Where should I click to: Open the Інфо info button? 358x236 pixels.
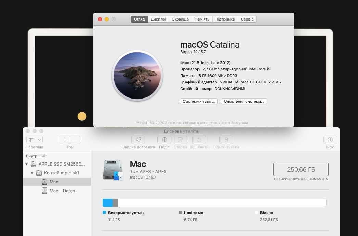330,140
